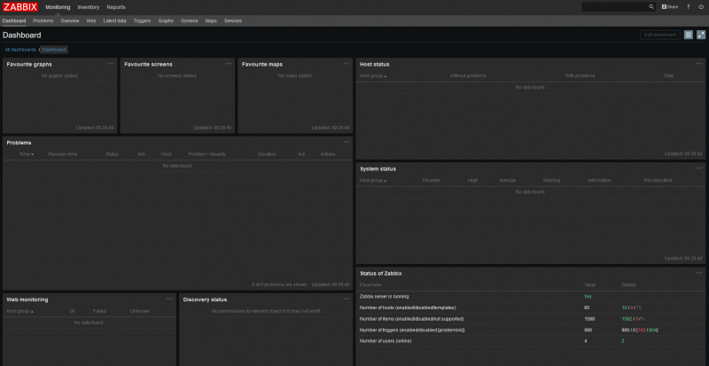
Task: Open the help question mark icon
Action: point(688,6)
